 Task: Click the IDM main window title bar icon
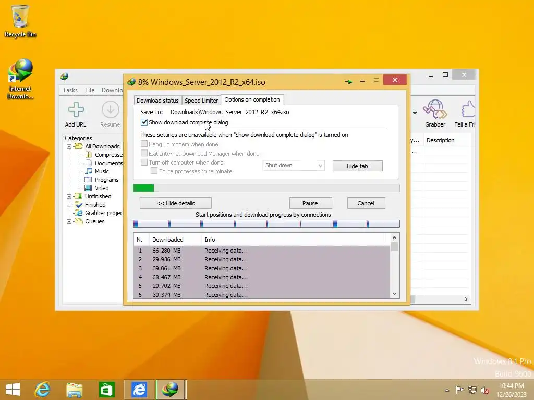(x=64, y=76)
